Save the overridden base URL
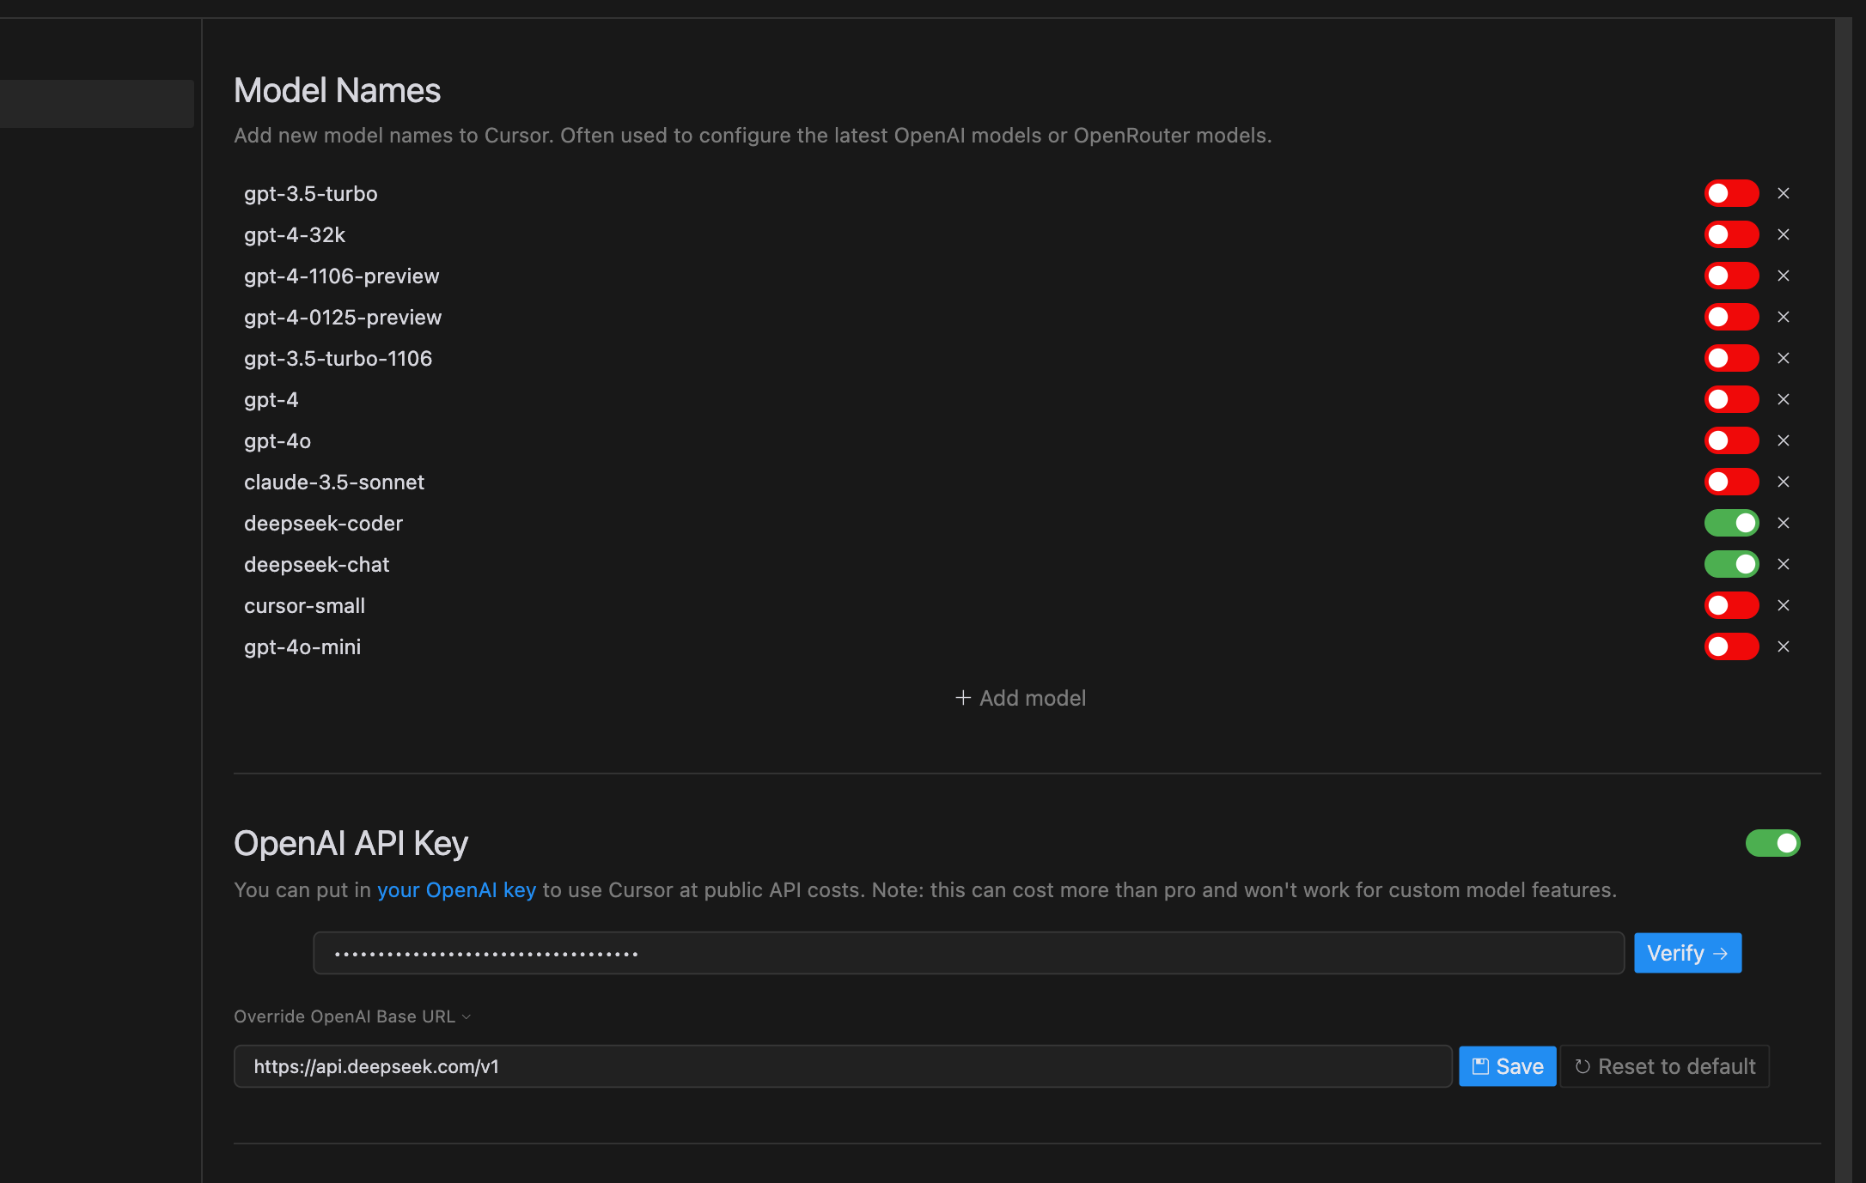This screenshot has height=1183, width=1866. [1508, 1066]
